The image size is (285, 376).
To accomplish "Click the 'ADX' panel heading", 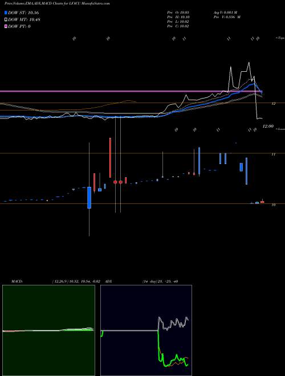I will (x=108, y=281).
